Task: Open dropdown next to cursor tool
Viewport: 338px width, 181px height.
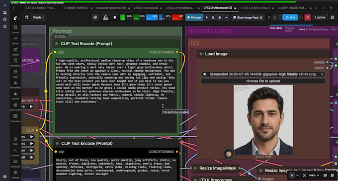Action: pos(297,176)
